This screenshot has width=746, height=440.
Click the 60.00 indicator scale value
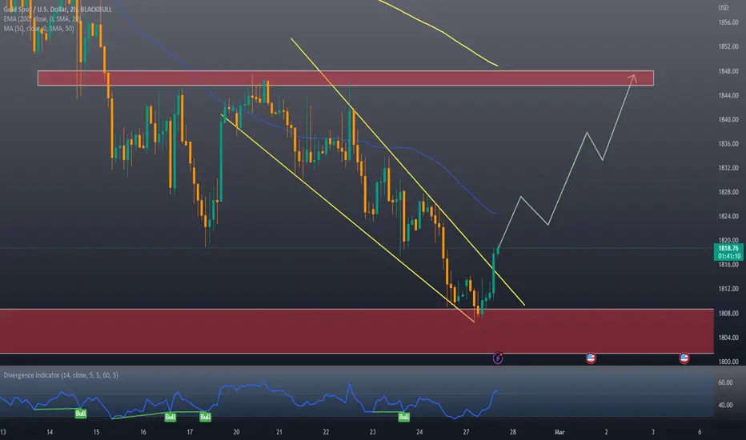click(725, 382)
